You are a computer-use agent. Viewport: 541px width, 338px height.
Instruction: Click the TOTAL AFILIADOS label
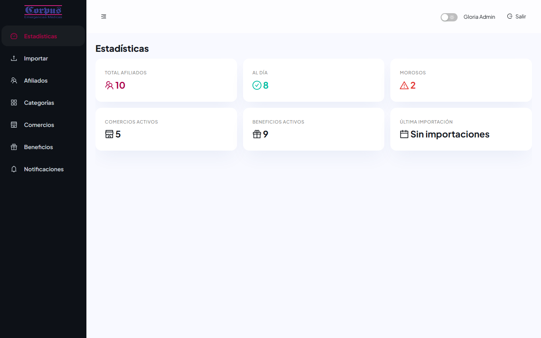(x=126, y=73)
